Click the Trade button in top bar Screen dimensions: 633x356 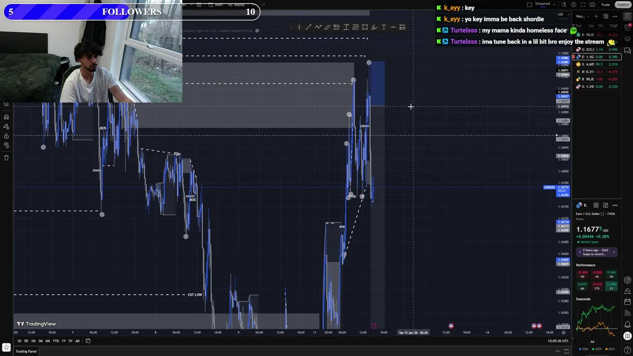[605, 4]
